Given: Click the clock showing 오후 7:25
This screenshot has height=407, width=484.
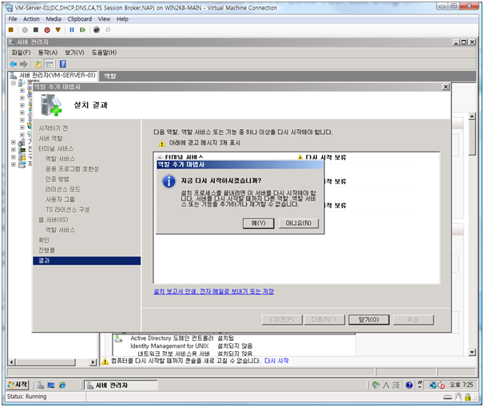Looking at the screenshot, I should (x=461, y=385).
